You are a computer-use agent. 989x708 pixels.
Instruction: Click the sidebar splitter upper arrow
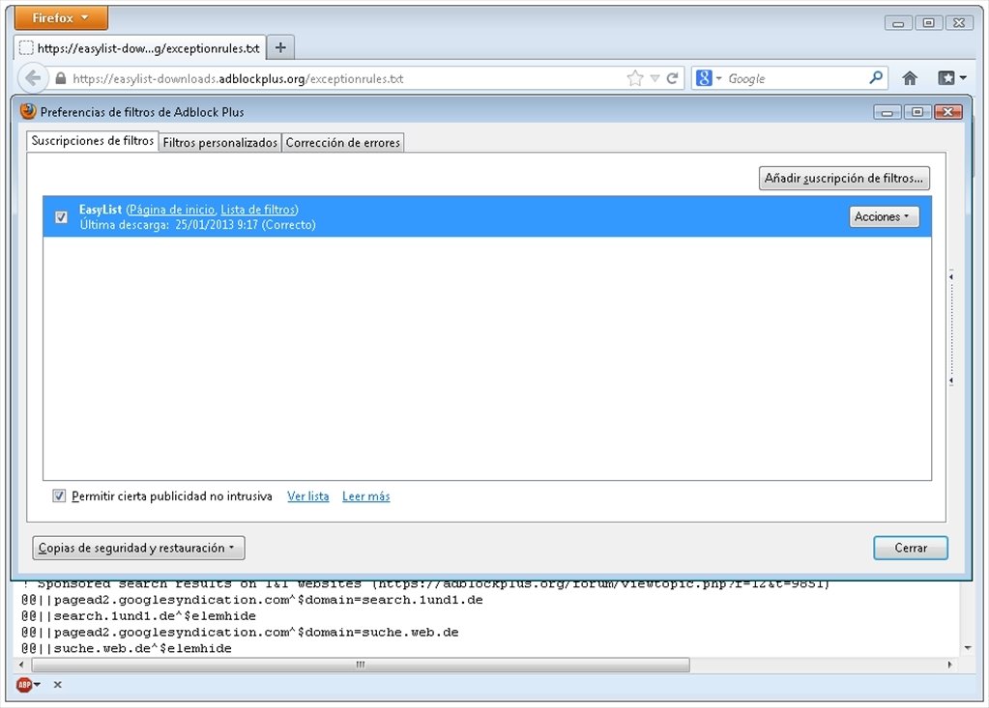[x=951, y=276]
